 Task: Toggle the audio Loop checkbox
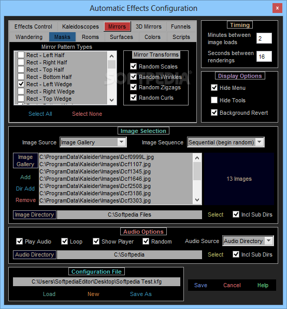coord(64,241)
